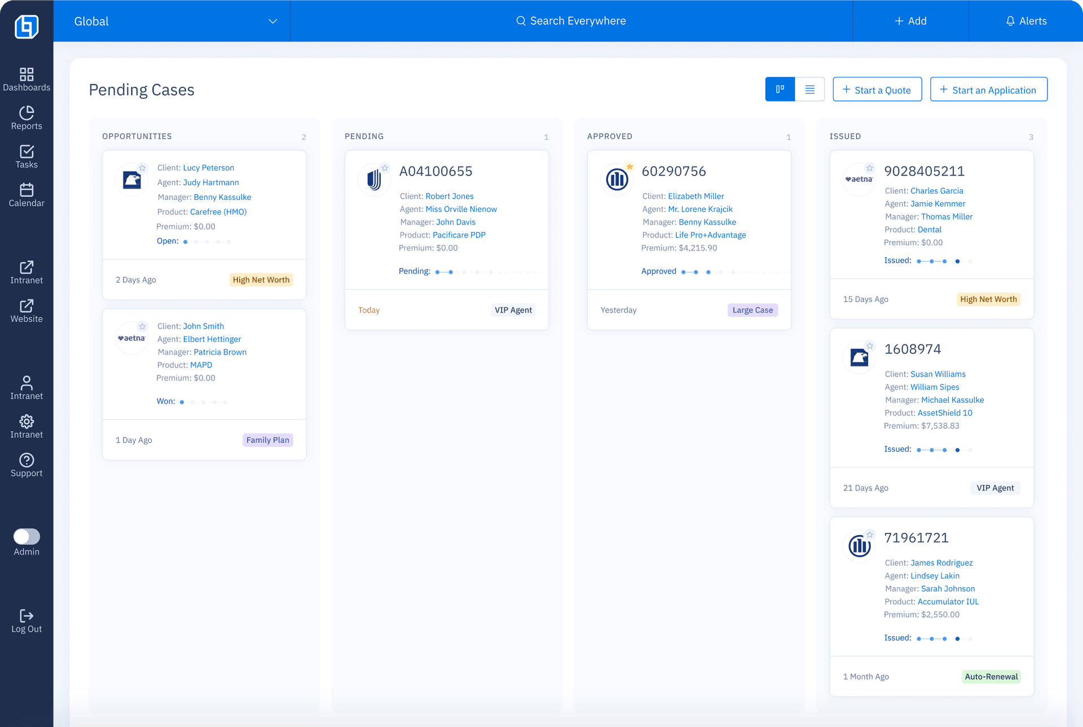This screenshot has width=1083, height=727.
Task: Open the Add menu in header
Action: tap(910, 21)
